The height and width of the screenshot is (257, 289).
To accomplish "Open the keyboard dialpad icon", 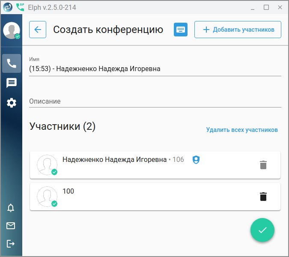I will (x=181, y=30).
